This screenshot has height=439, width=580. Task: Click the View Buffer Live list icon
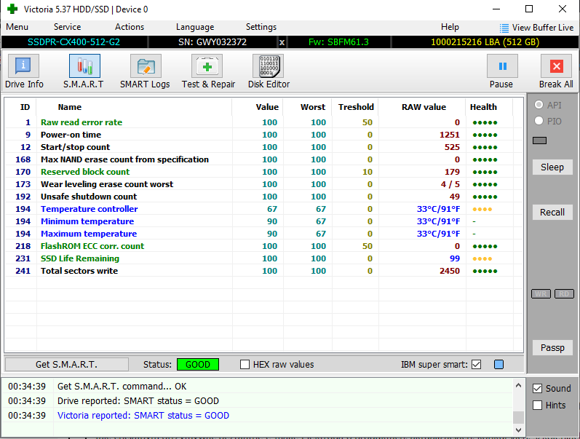point(504,28)
